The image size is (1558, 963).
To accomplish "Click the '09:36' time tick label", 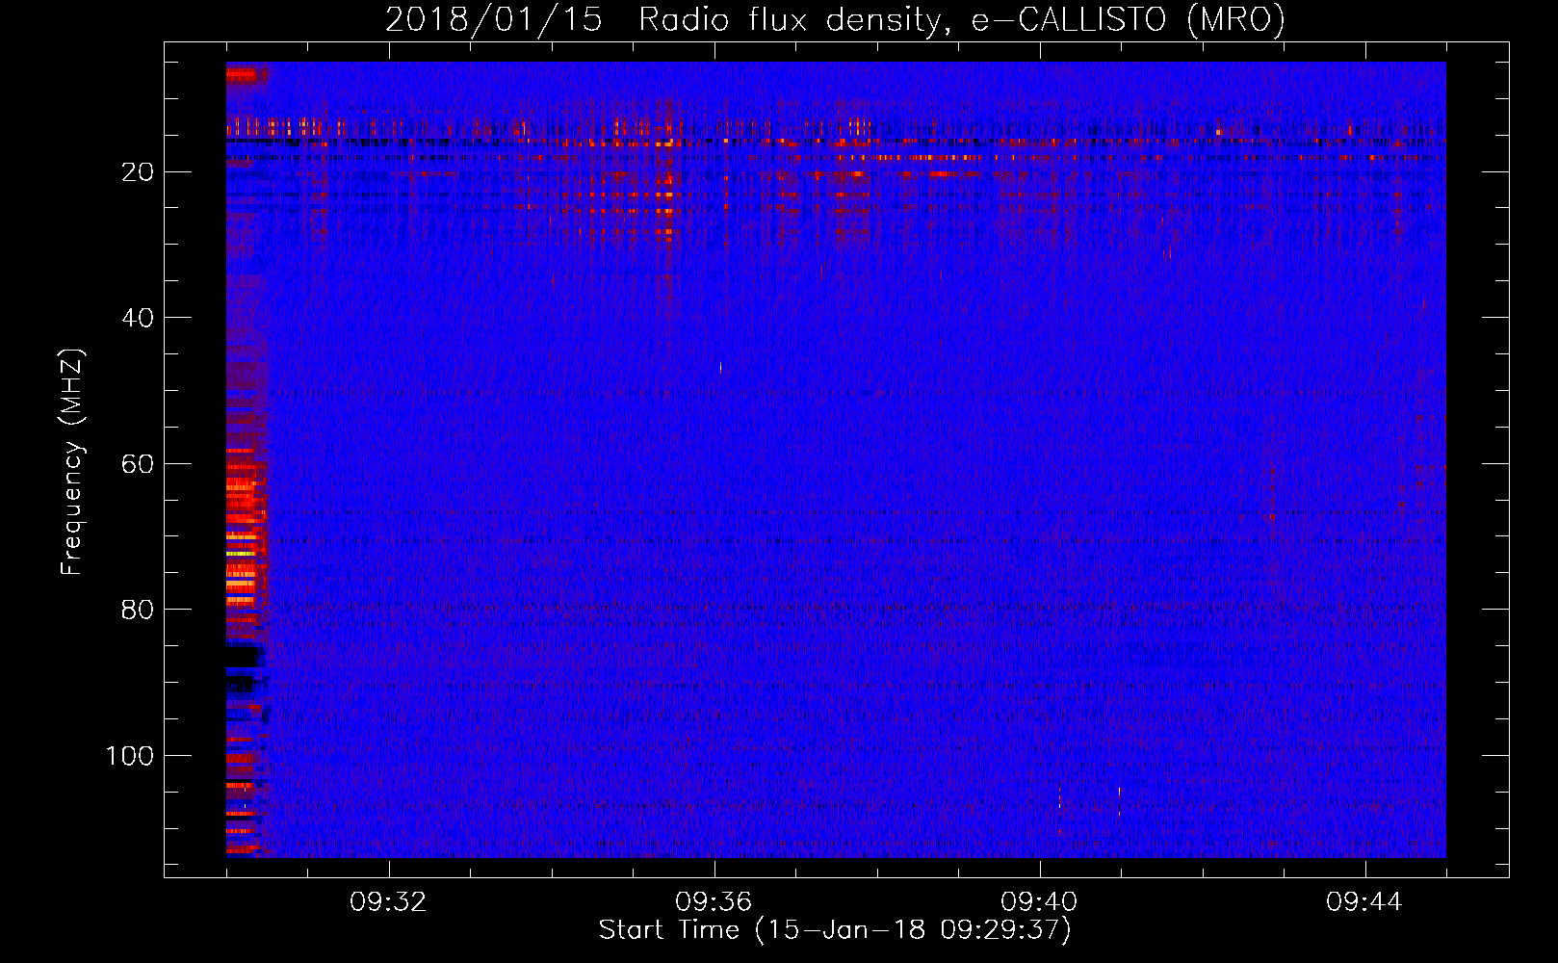I will click(714, 902).
